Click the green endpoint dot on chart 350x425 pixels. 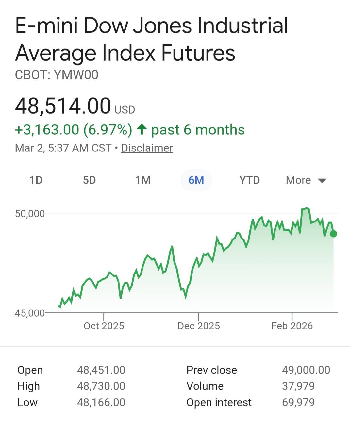coord(333,234)
